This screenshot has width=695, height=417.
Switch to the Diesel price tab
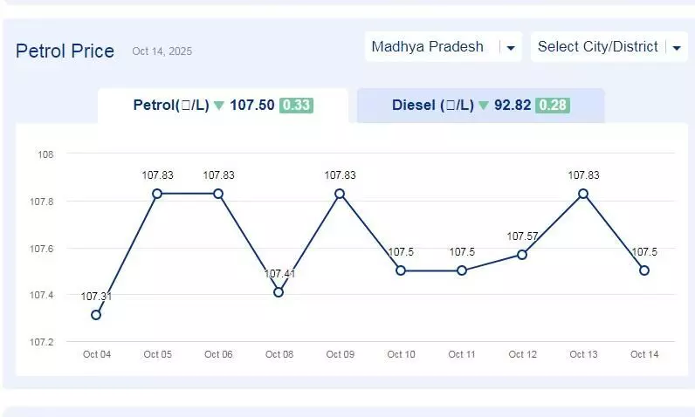click(479, 106)
